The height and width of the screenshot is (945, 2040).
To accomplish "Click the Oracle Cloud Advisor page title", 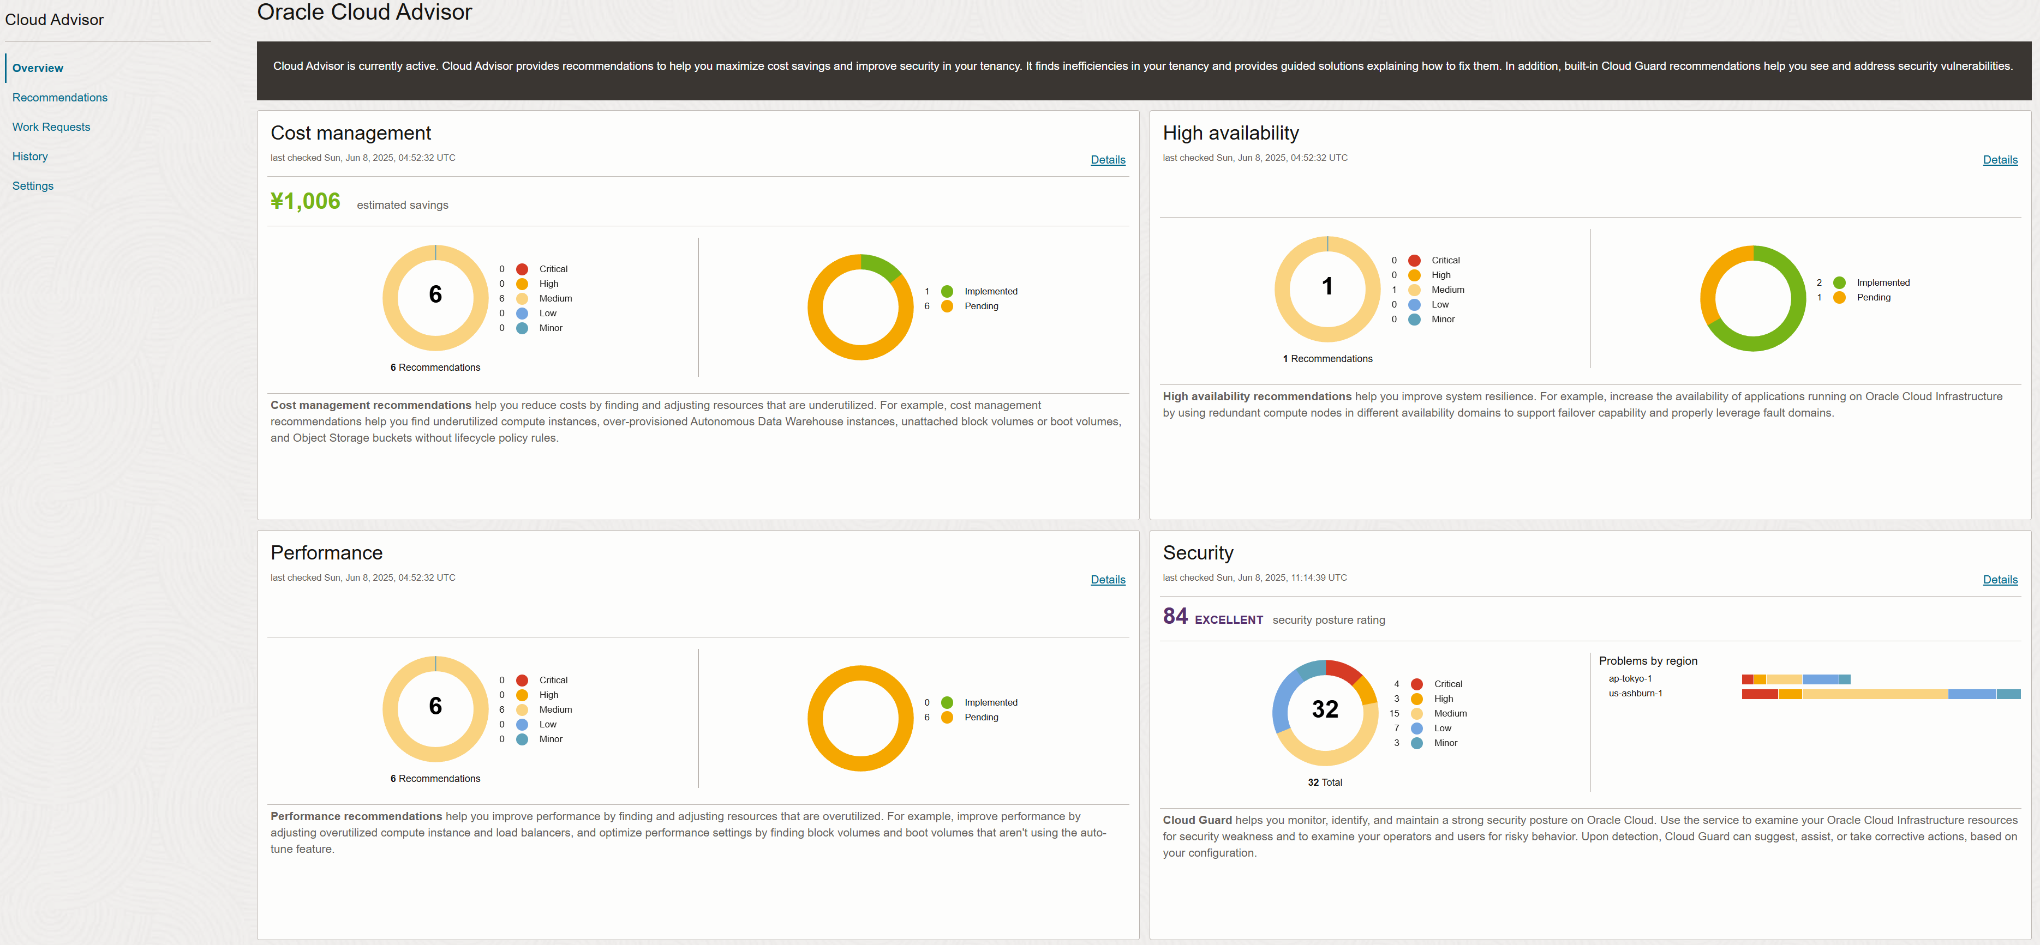I will (x=364, y=12).
